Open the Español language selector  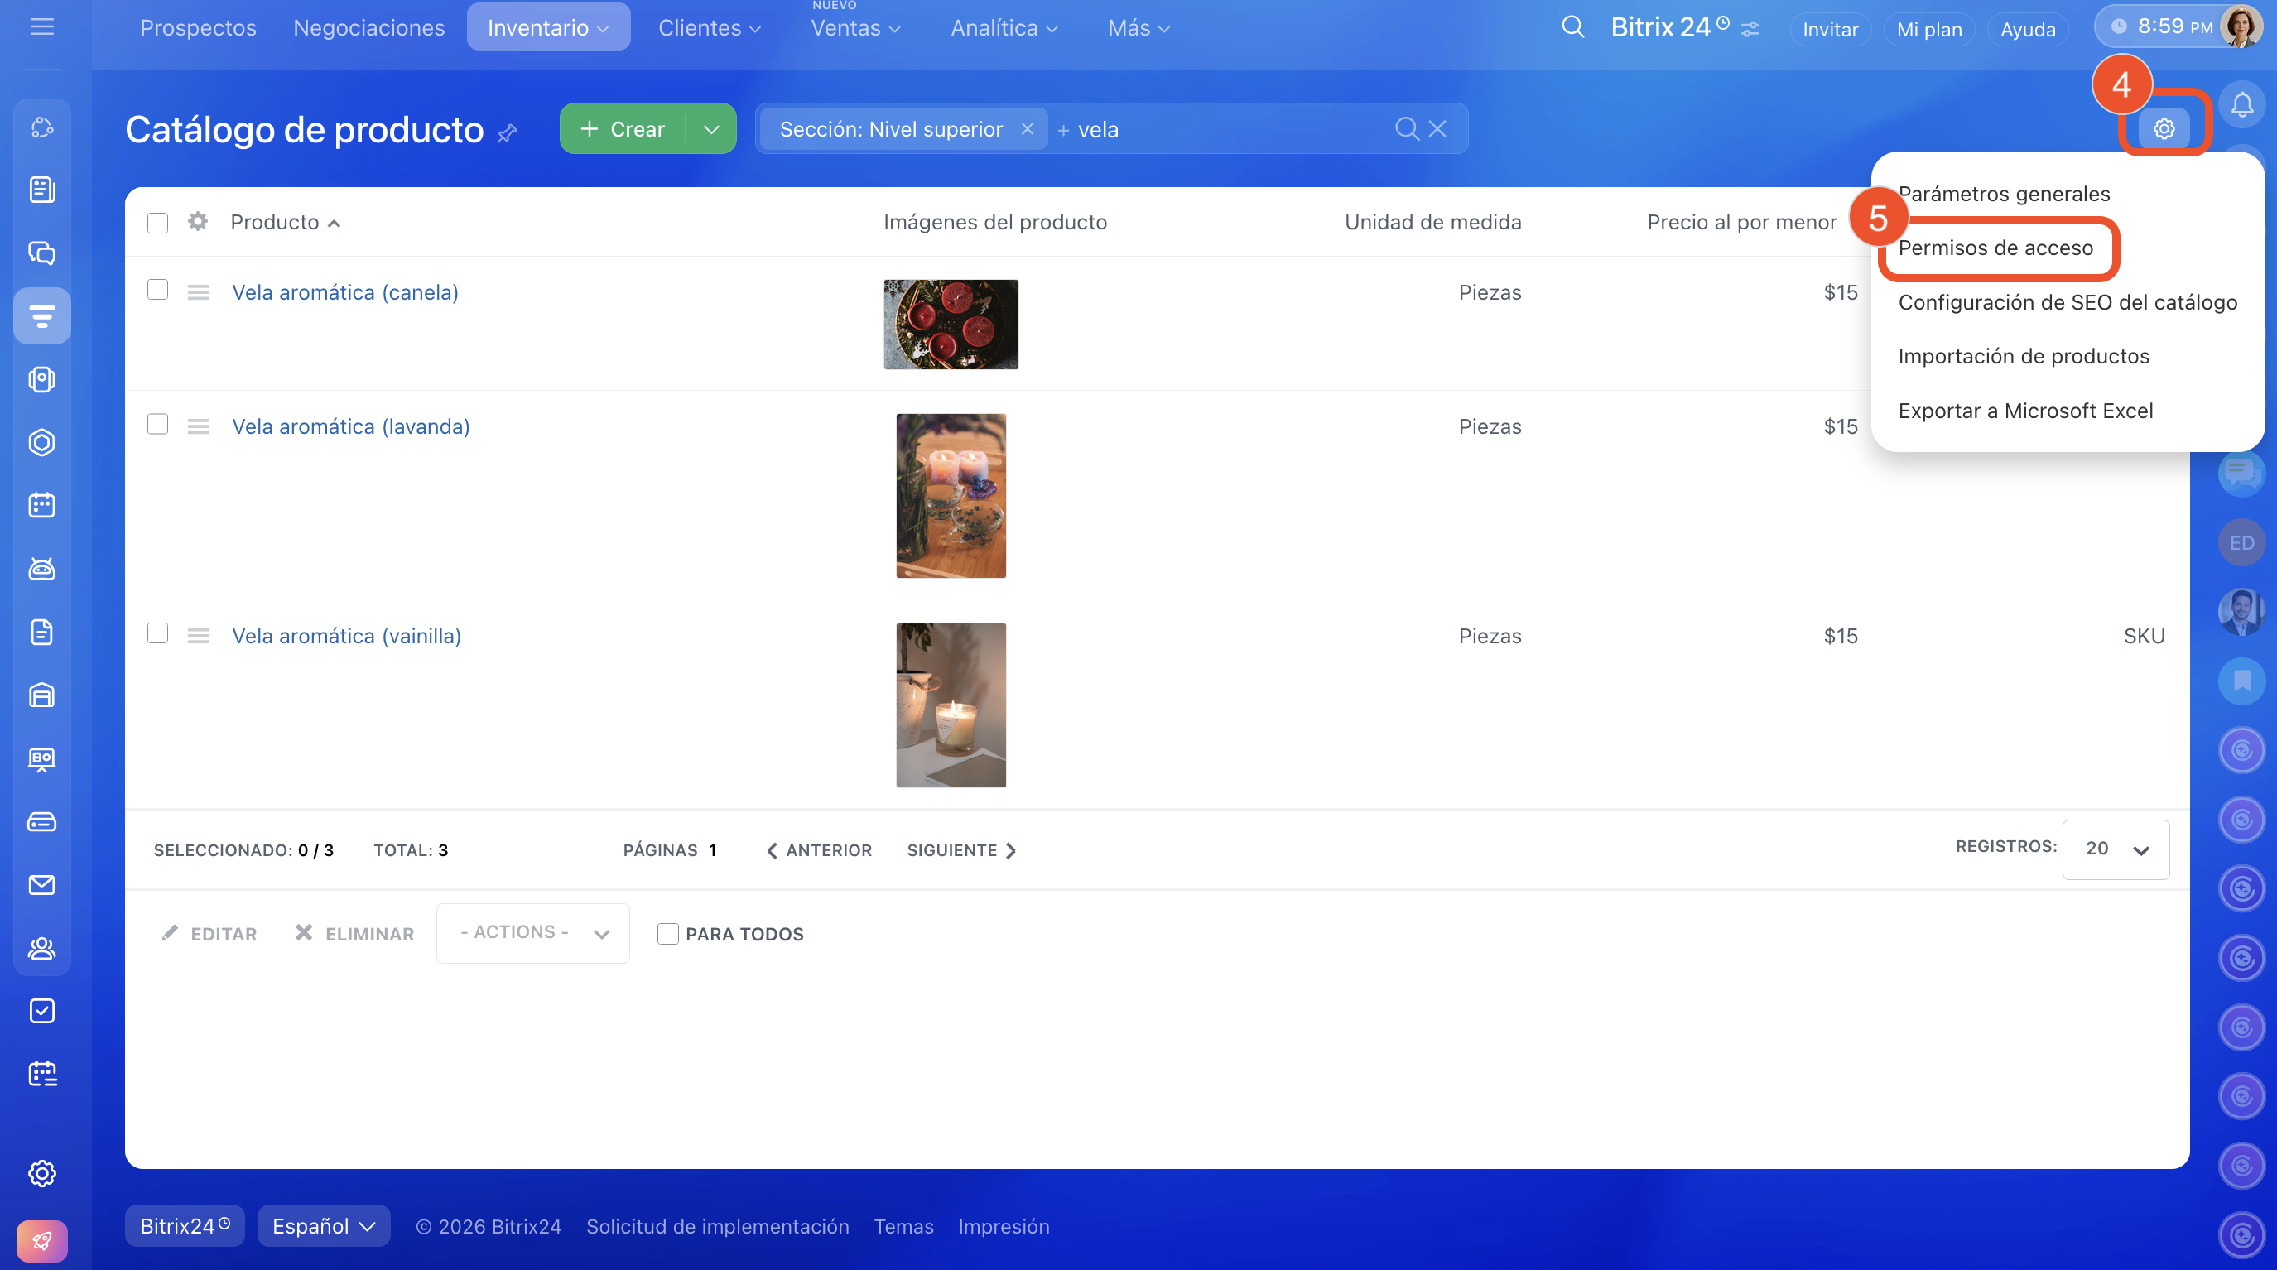point(324,1227)
